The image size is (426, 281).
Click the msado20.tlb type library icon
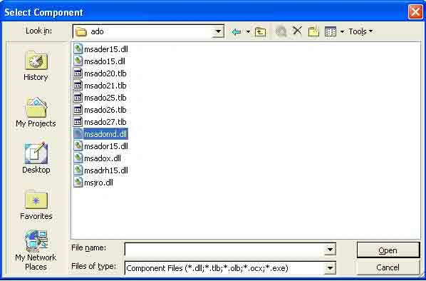78,73
